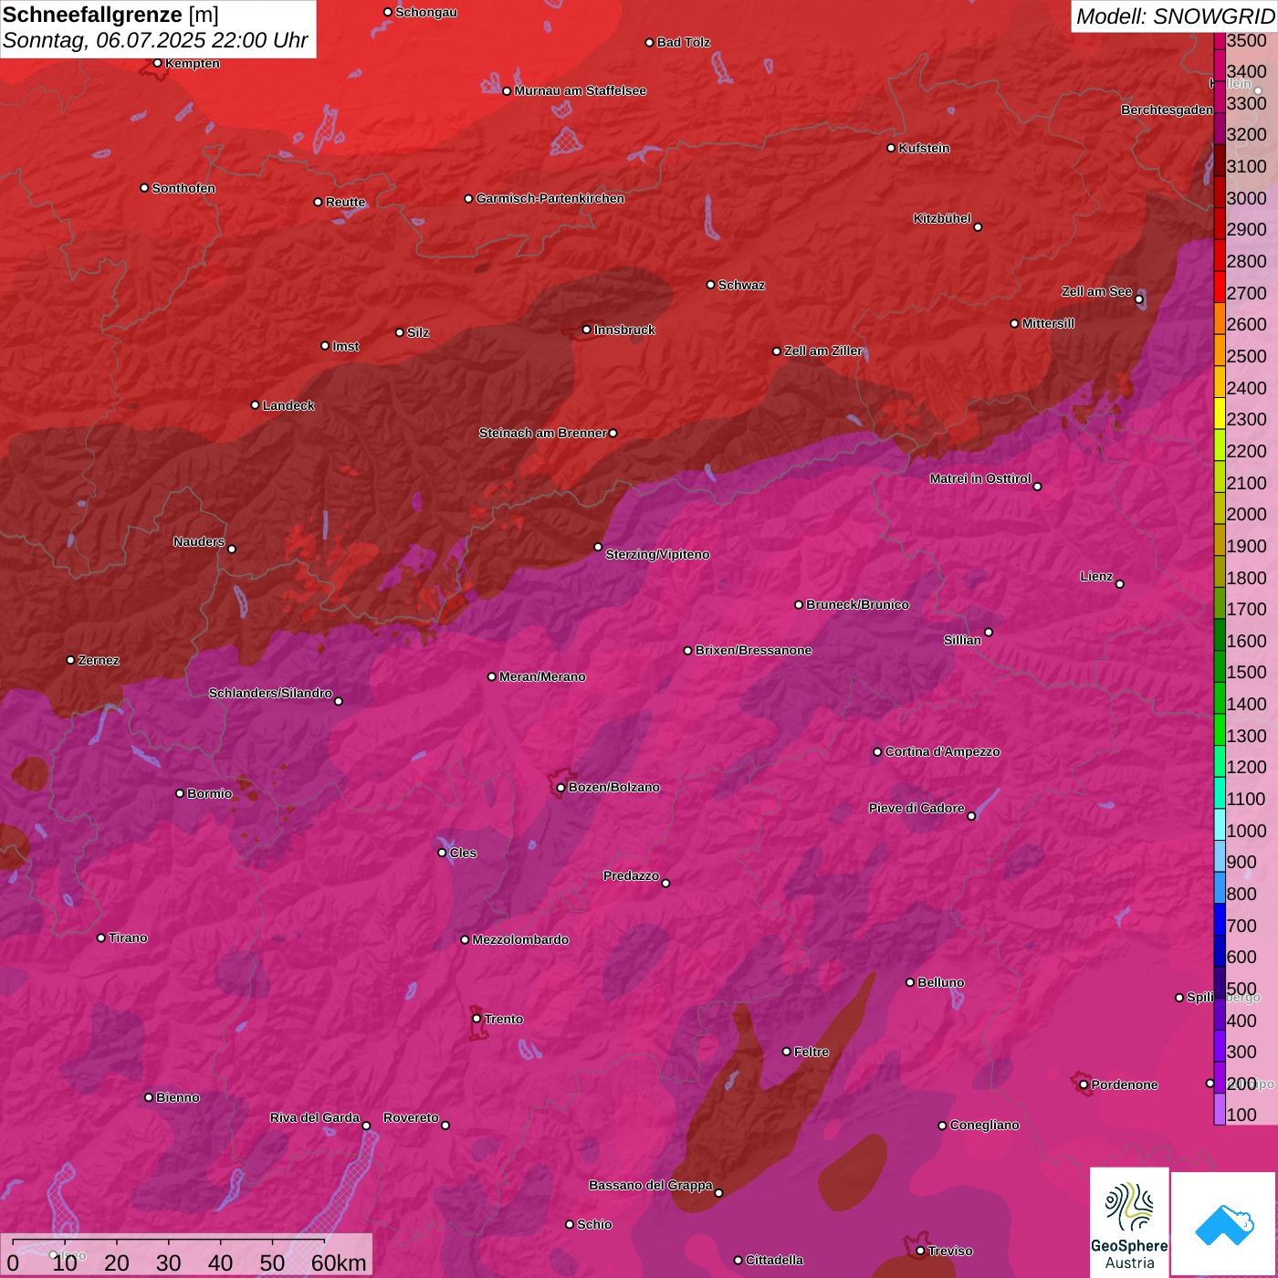Click the Schwaz town label
This screenshot has height=1278, width=1278.
coord(741,285)
